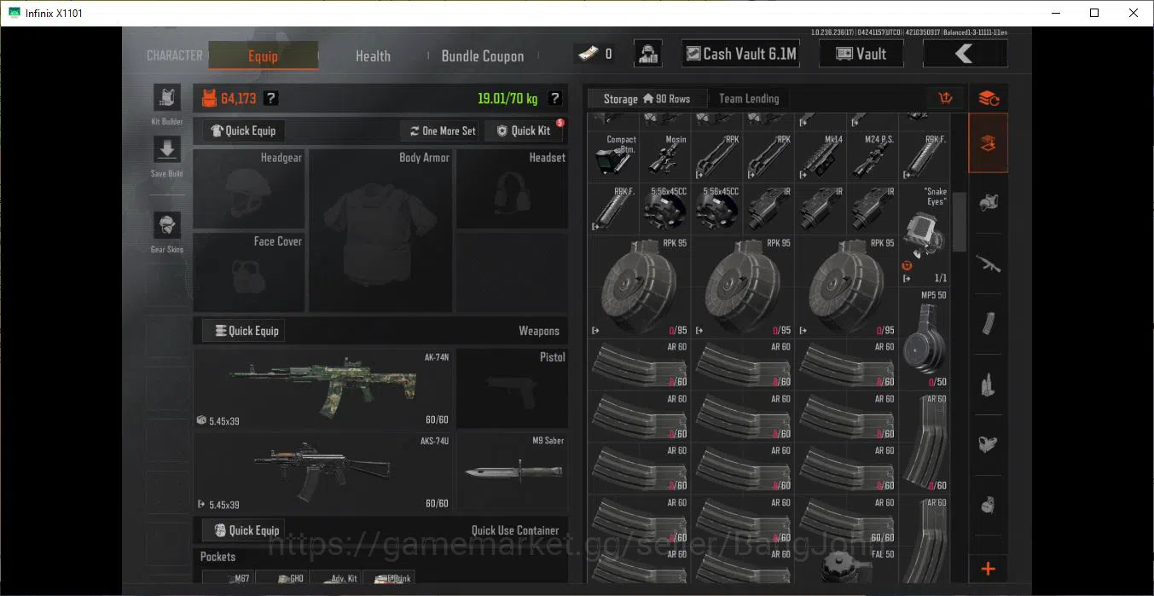Click the back arrow button
Image resolution: width=1154 pixels, height=596 pixels.
pos(965,54)
